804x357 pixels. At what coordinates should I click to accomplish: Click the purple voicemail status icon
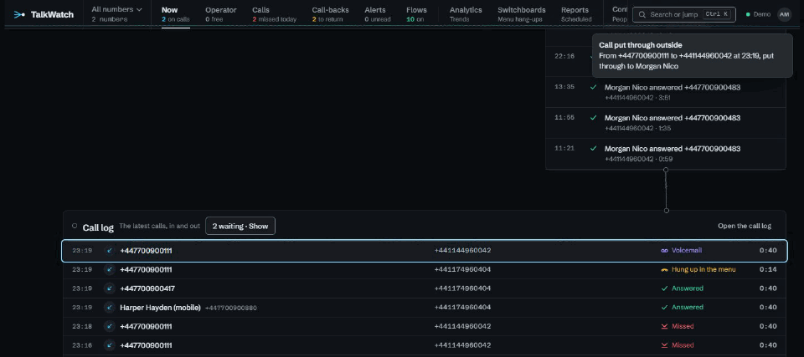(664, 251)
